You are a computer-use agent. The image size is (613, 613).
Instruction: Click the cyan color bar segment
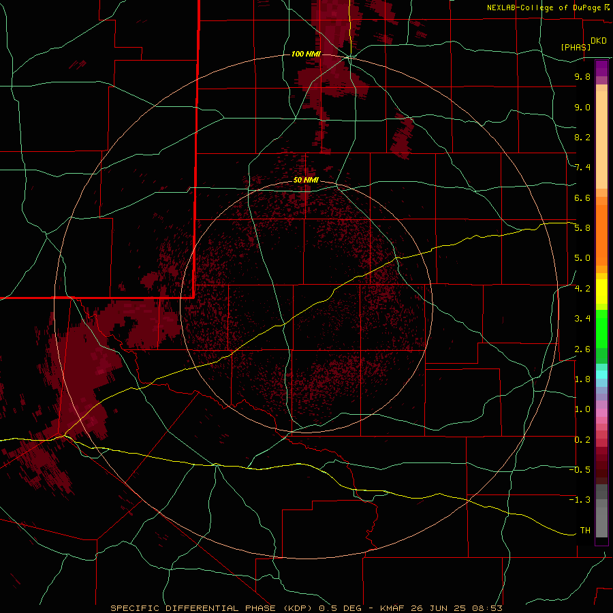click(x=601, y=375)
